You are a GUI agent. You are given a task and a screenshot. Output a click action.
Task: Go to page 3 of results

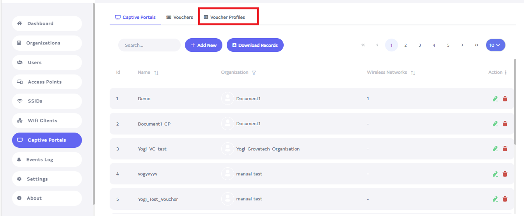pos(420,45)
